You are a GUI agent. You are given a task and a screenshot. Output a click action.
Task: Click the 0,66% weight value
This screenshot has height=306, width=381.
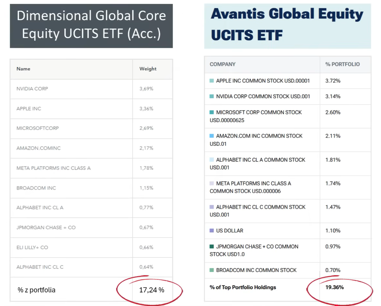146,247
